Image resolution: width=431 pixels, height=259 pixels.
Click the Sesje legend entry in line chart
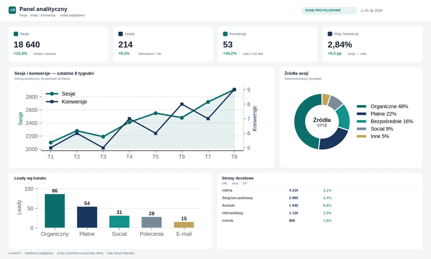[61, 94]
